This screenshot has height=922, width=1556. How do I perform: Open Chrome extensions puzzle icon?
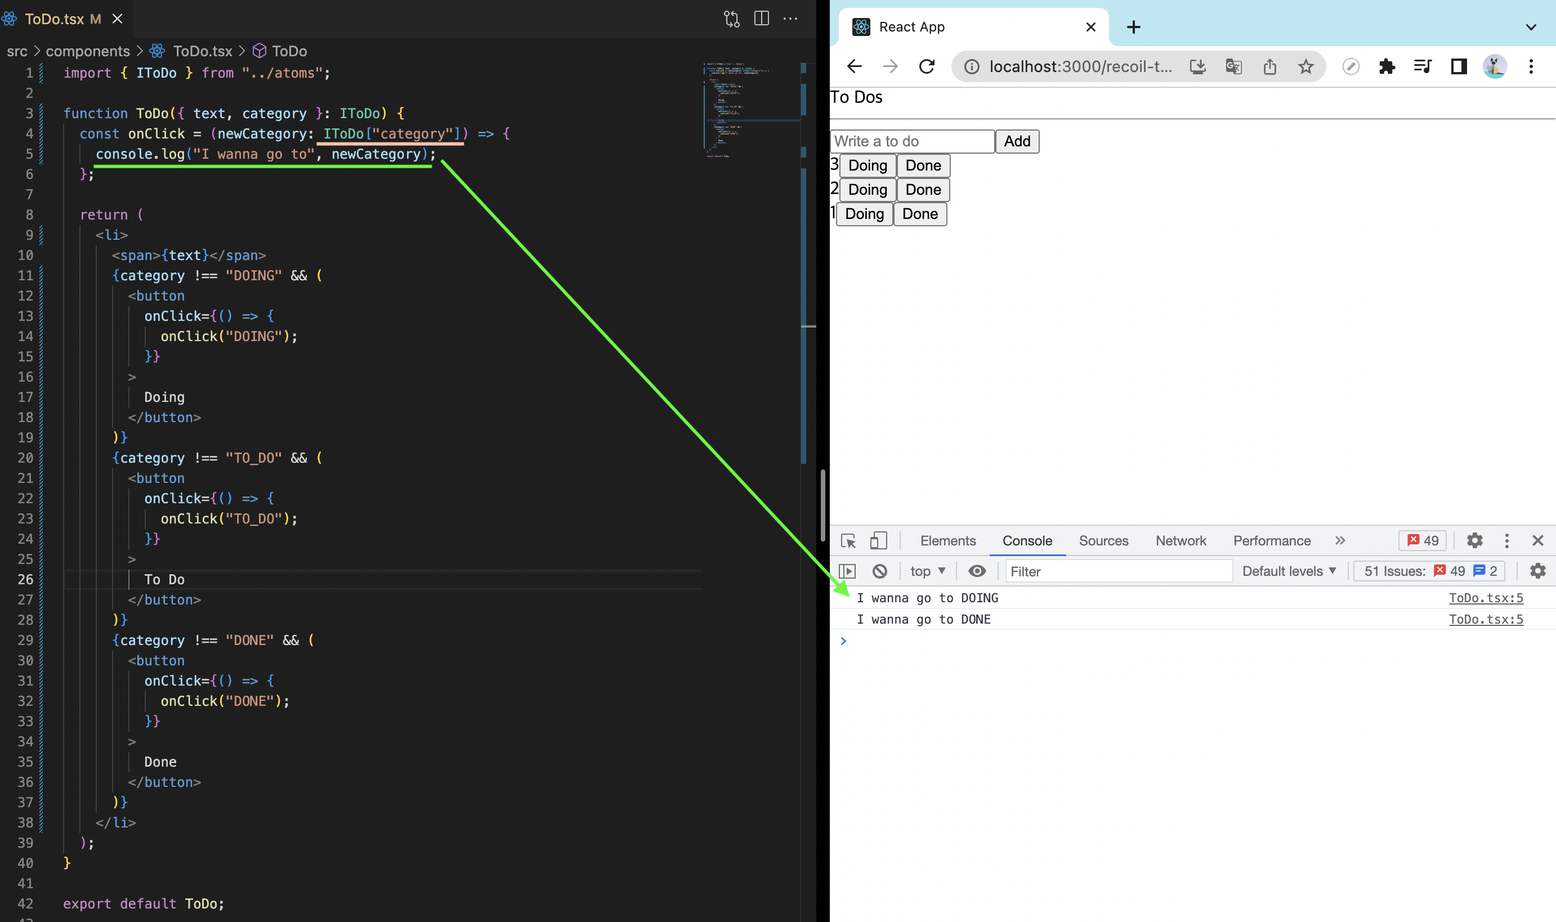point(1387,66)
